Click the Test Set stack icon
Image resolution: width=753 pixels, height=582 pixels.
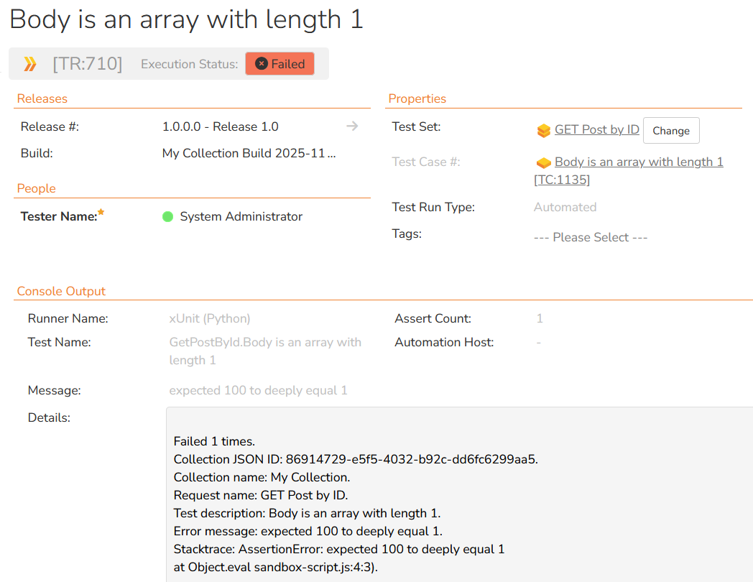[x=543, y=131]
